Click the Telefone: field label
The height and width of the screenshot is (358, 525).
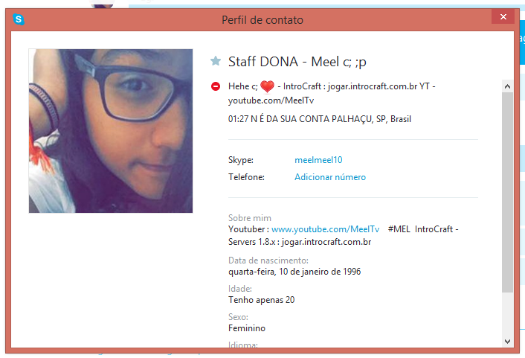[x=246, y=177]
